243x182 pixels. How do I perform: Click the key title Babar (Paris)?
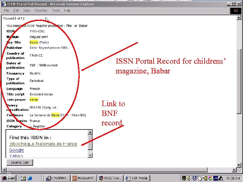(x=39, y=42)
